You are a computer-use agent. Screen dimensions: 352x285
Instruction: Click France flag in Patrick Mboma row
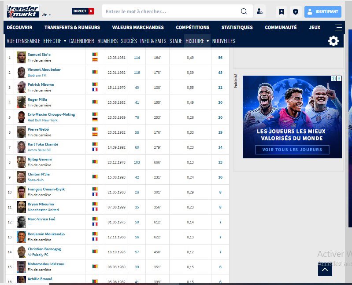pos(95,90)
